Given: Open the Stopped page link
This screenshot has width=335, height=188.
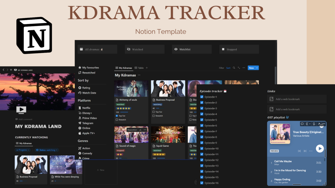Looking at the screenshot, I should (x=239, y=49).
